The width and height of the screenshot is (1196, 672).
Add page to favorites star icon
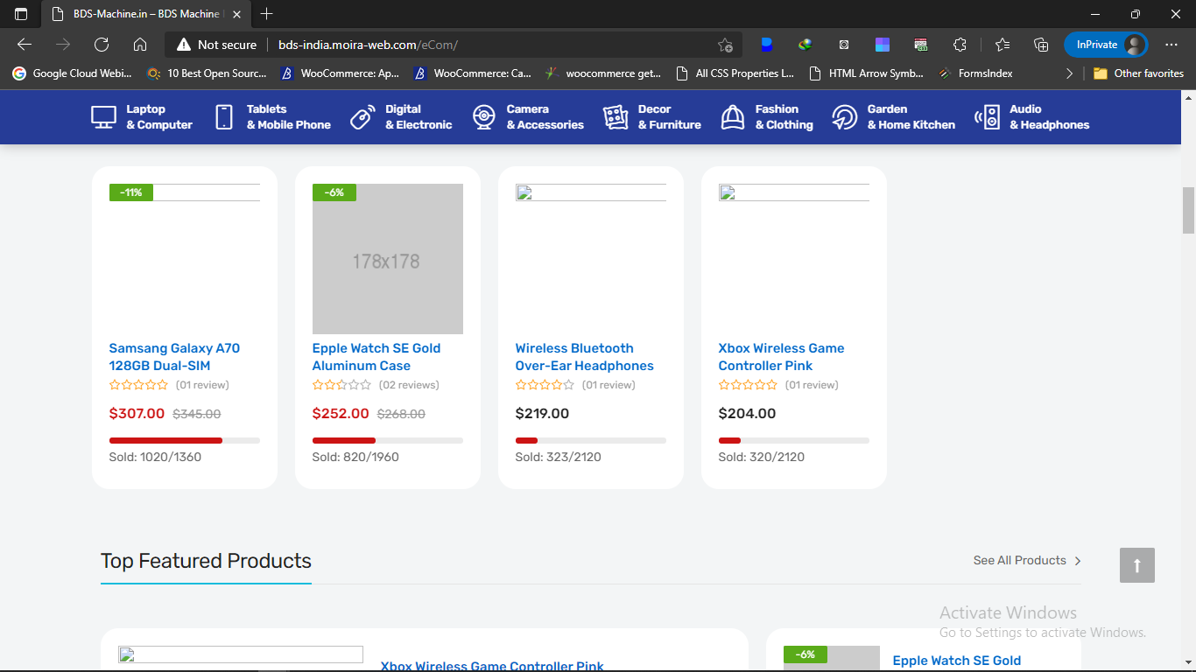(725, 45)
